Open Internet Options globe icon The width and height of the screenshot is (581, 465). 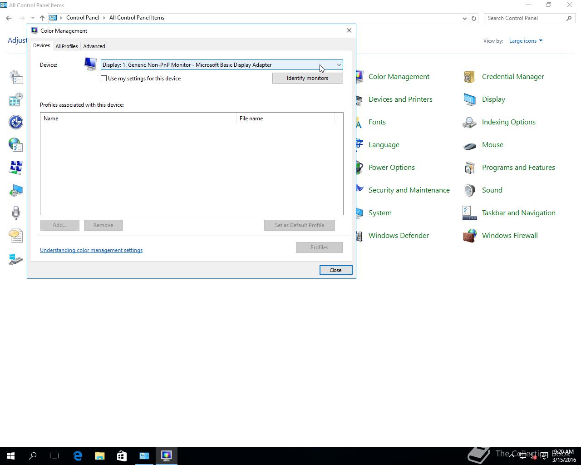(16, 145)
